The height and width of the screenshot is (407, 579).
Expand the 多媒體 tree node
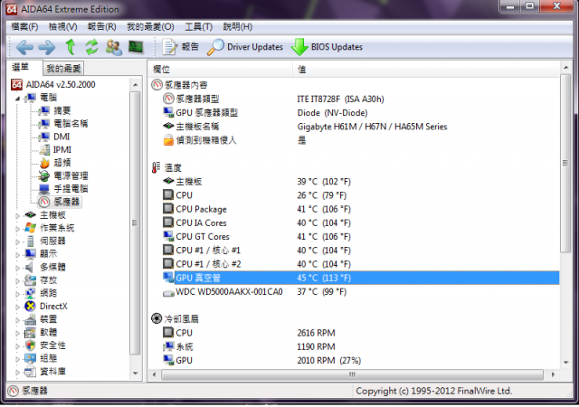tap(17, 268)
